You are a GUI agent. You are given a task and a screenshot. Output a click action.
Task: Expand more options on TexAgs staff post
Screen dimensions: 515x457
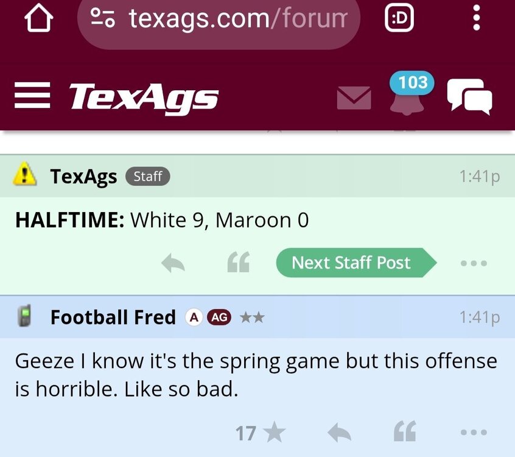coord(473,263)
